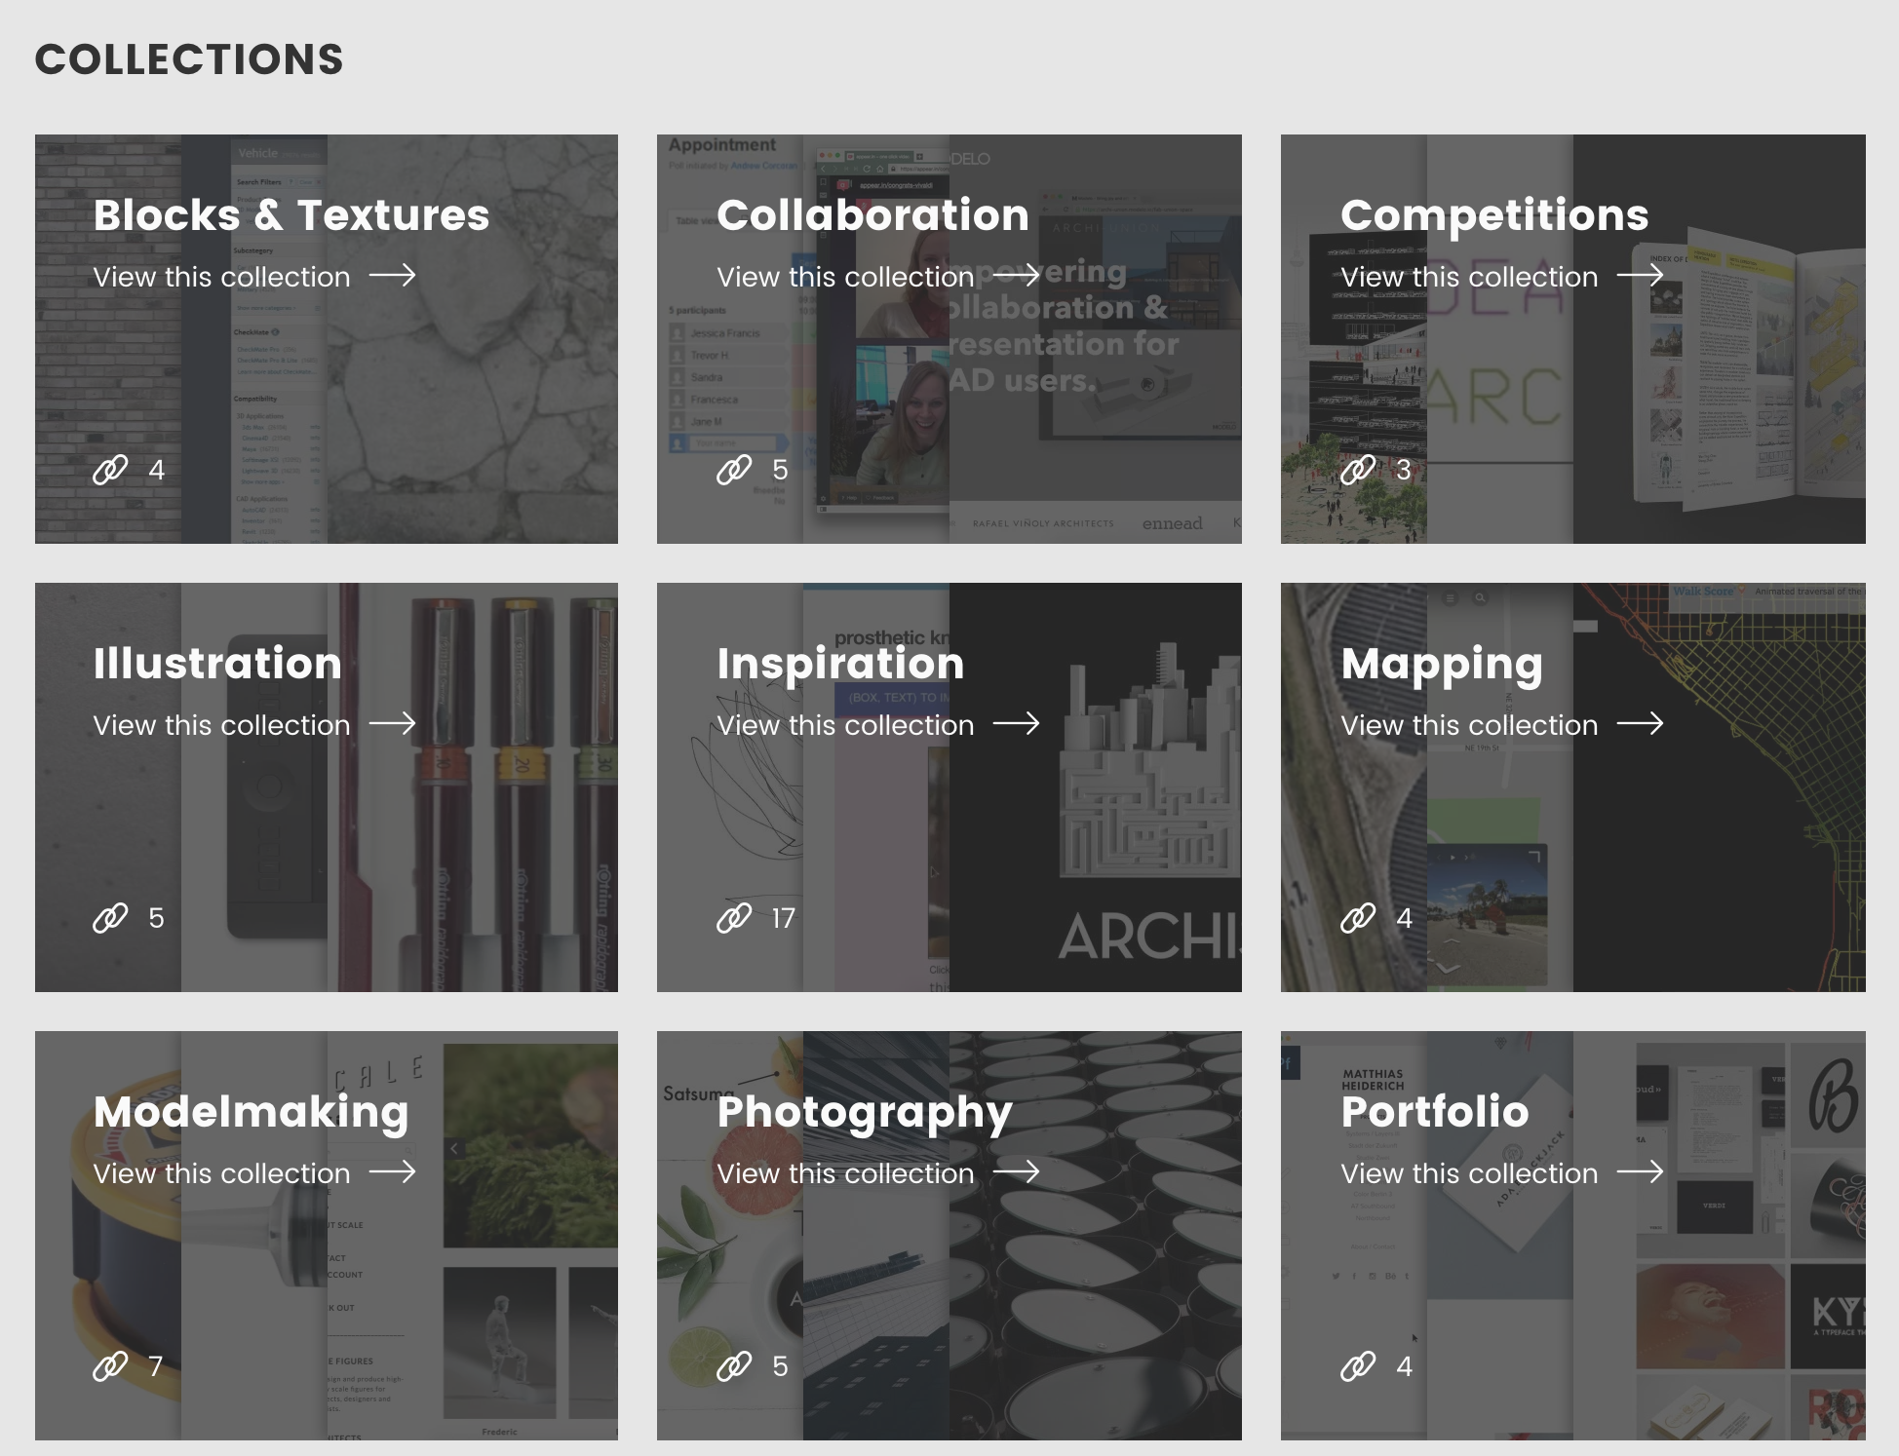Screen dimensions: 1899x1456
Task: Click the link count icon on Blocks & Textures
Action: [109, 470]
